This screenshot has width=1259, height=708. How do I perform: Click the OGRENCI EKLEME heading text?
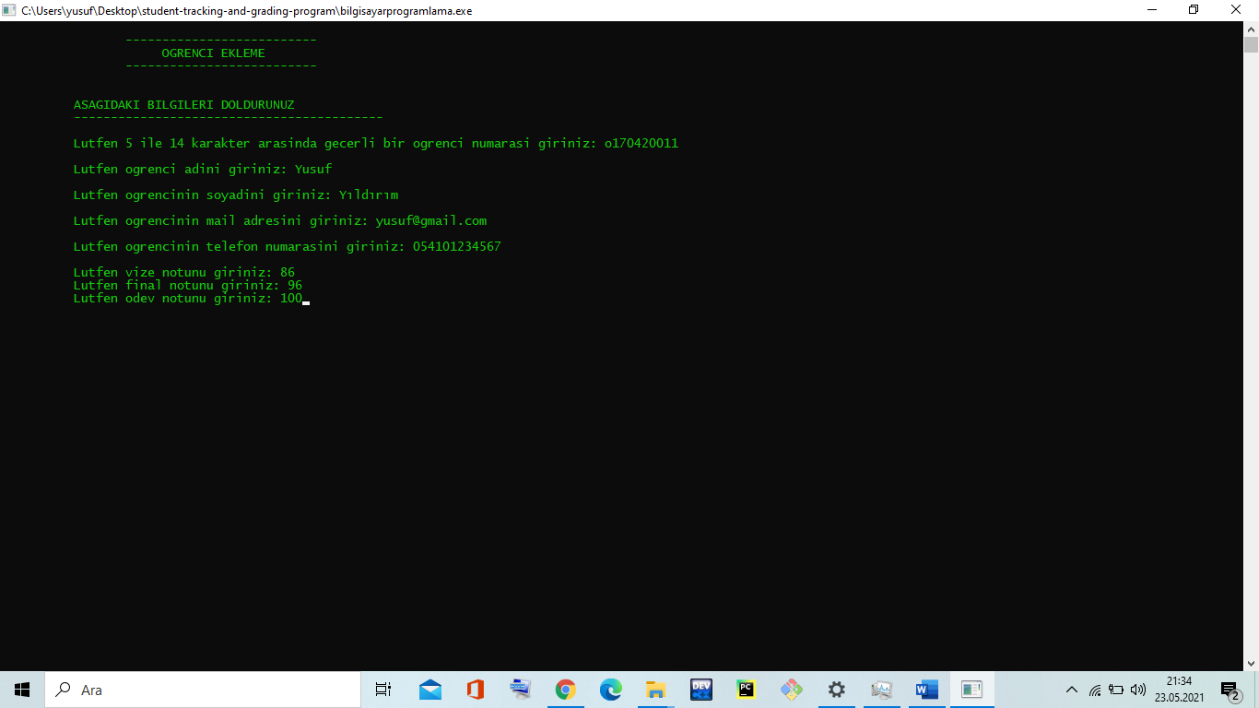213,53
